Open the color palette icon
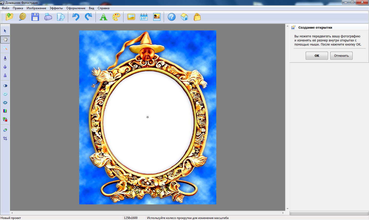Viewport: 369px width, 220px height. pos(116,17)
